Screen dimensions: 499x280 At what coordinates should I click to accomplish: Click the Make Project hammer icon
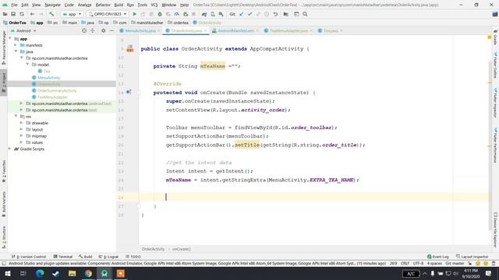51,14
